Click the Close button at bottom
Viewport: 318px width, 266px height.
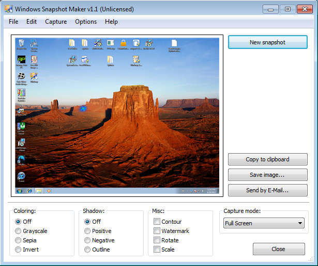point(279,249)
